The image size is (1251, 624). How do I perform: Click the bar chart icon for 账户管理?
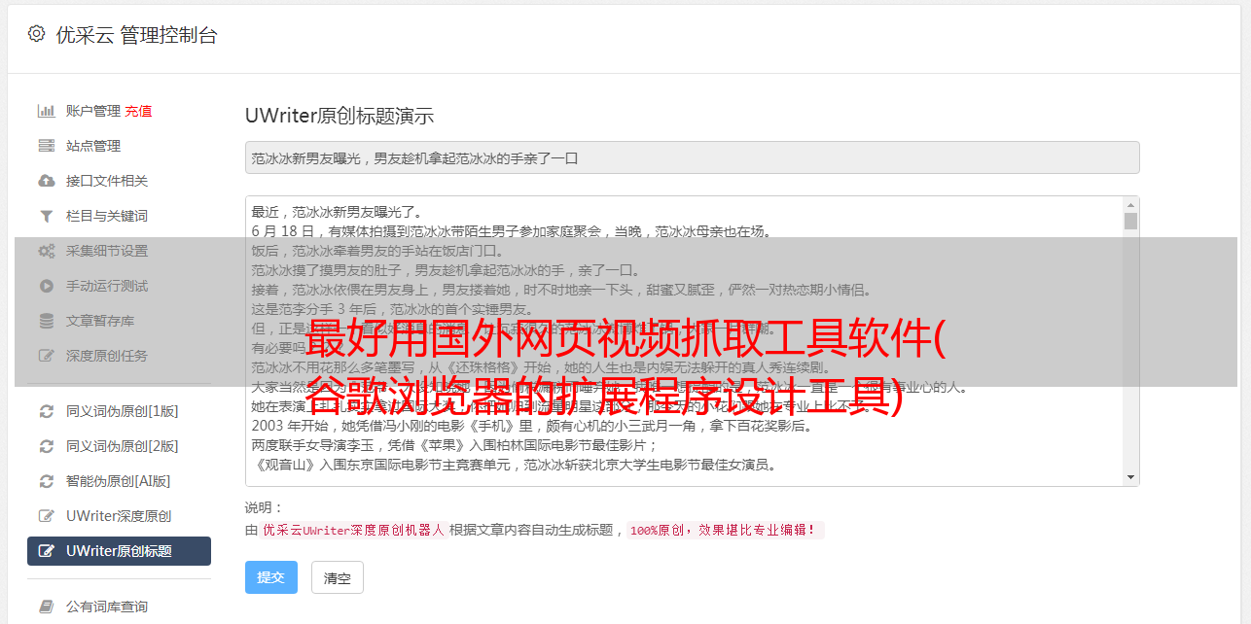tap(46, 111)
